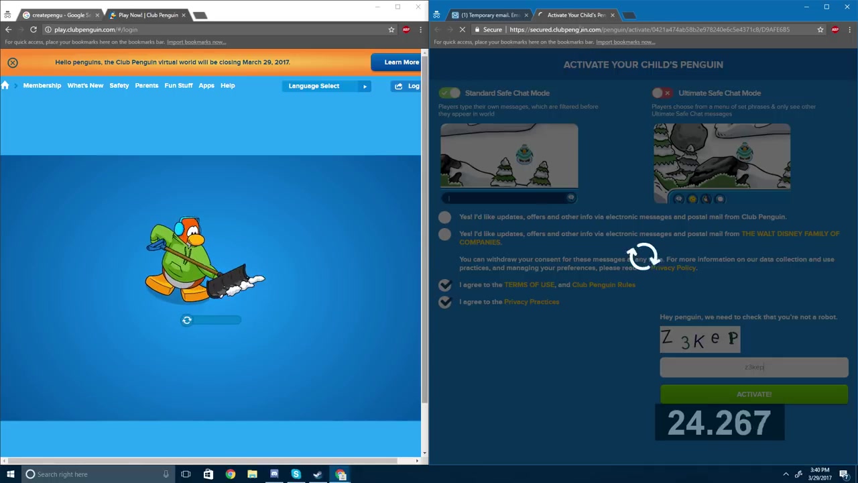Open the Membership menu item
The width and height of the screenshot is (858, 483).
click(42, 86)
